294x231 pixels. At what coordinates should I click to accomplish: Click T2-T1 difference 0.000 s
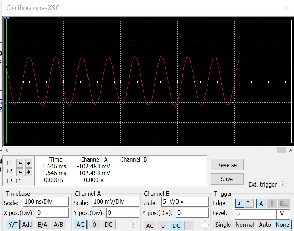pos(53,180)
